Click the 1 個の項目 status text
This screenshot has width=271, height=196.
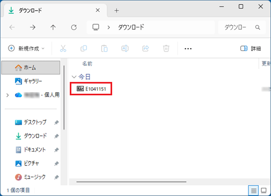(18, 190)
